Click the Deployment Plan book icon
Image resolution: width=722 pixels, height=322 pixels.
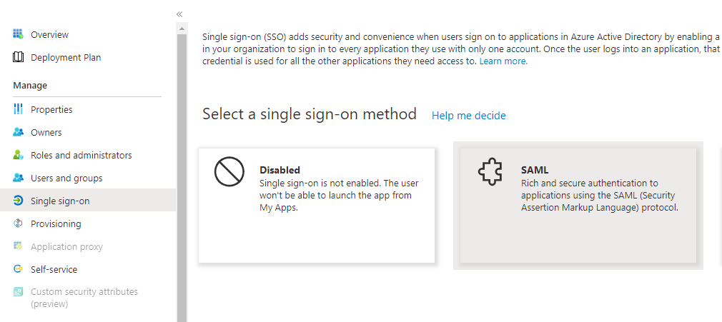point(18,57)
